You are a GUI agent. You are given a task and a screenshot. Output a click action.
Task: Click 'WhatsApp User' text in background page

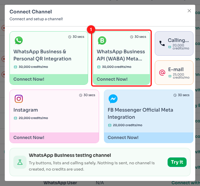coord(60,183)
